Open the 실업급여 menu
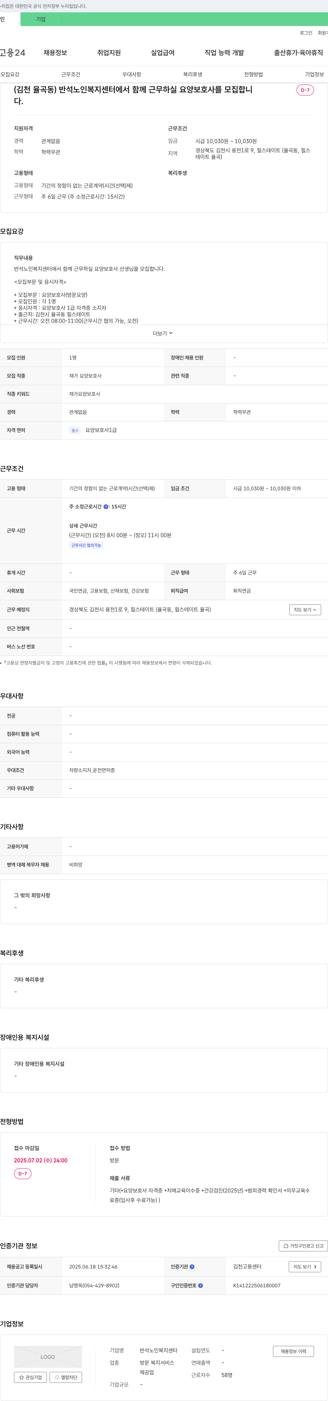The height and width of the screenshot is (1401, 328). [162, 53]
